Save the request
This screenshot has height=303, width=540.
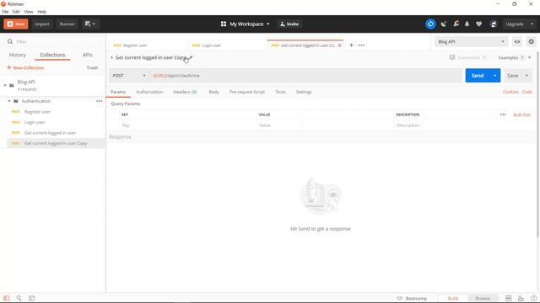pyautogui.click(x=512, y=76)
